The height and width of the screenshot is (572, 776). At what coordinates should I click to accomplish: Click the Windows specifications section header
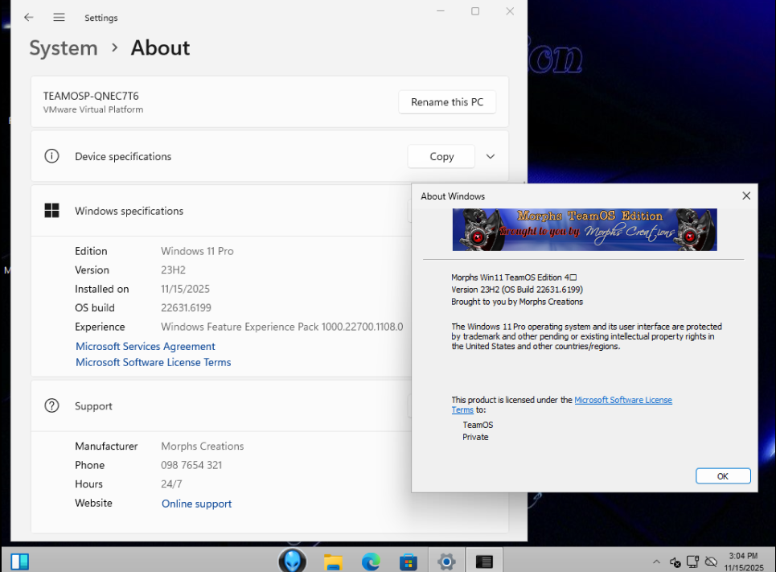coord(129,211)
